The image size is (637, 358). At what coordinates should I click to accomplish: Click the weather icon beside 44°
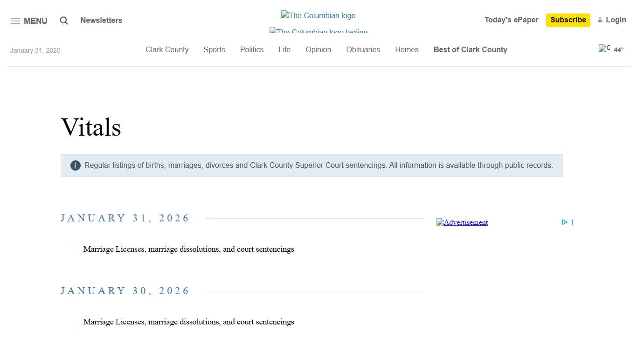tap(604, 48)
